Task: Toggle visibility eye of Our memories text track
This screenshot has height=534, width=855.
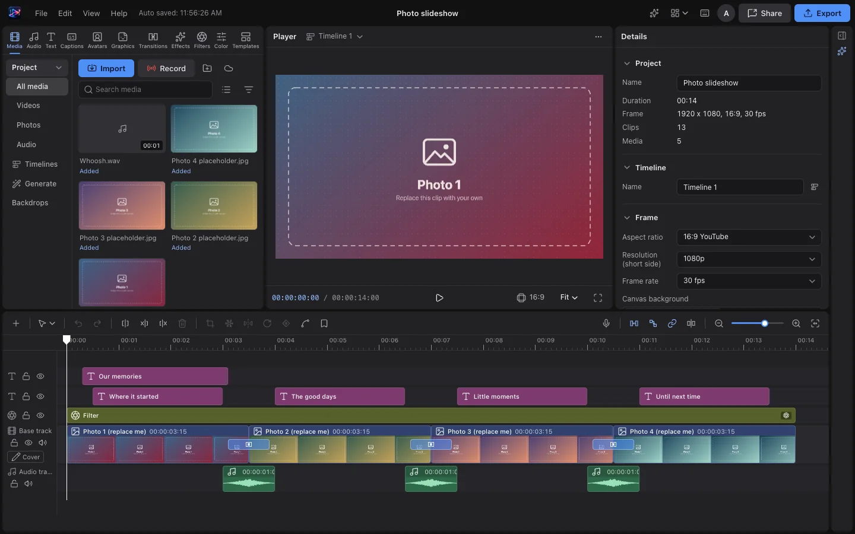Action: pos(40,376)
